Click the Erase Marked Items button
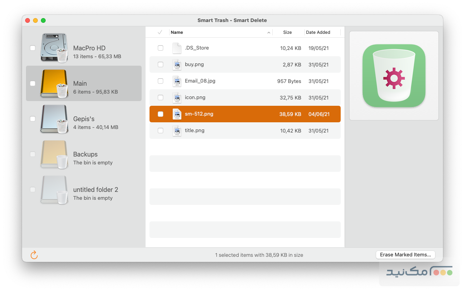The image size is (465, 291). click(x=405, y=254)
